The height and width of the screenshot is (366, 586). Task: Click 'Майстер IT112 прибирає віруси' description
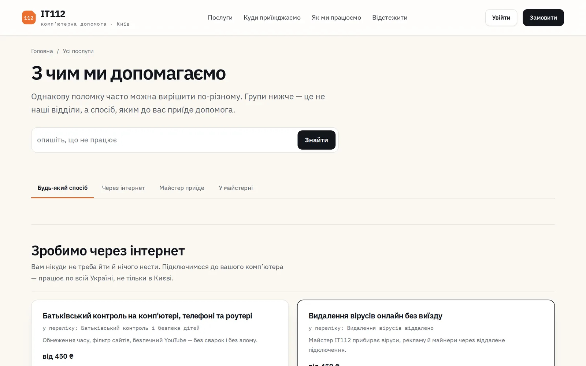pos(407,345)
